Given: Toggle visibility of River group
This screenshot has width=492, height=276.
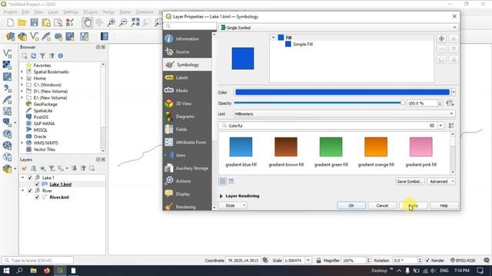Looking at the screenshot, I should [x=30, y=191].
